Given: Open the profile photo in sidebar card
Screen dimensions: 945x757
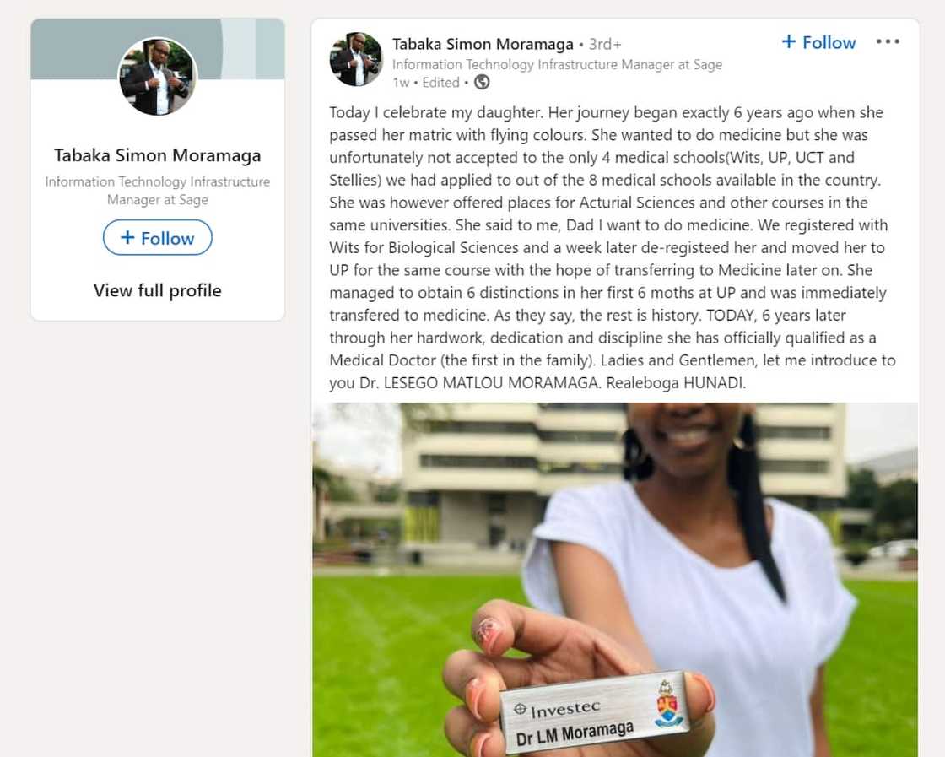Looking at the screenshot, I should pyautogui.click(x=157, y=76).
